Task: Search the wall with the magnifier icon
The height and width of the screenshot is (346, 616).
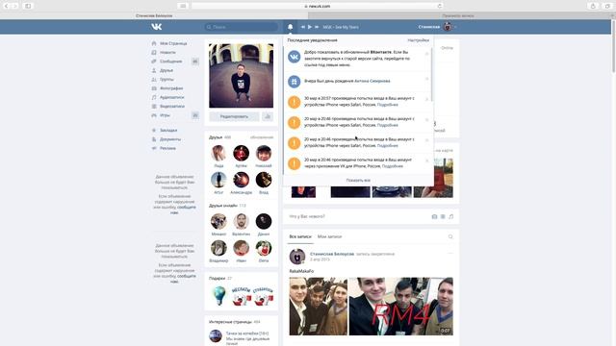Action: (450, 236)
